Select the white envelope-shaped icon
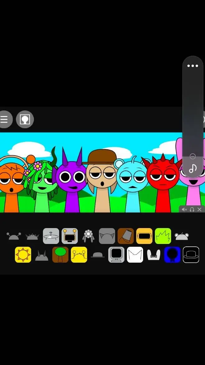This screenshot has width=205, height=365. coord(135,255)
